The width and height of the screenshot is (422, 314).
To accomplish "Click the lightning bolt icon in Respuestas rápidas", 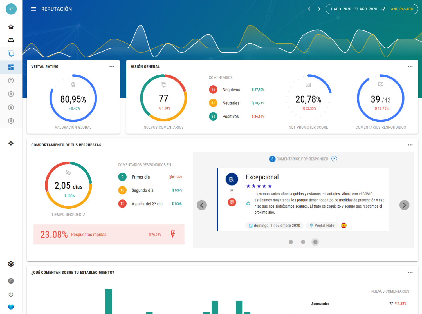I will tap(173, 234).
